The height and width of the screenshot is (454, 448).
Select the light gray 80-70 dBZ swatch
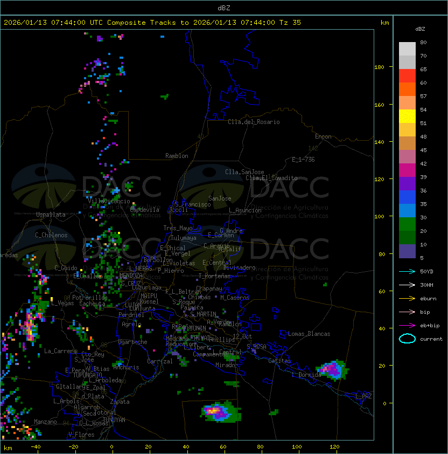coord(407,49)
